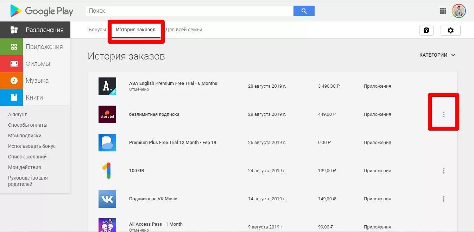This screenshot has width=474, height=232.
Task: Open the Книги section
Action: (35, 98)
